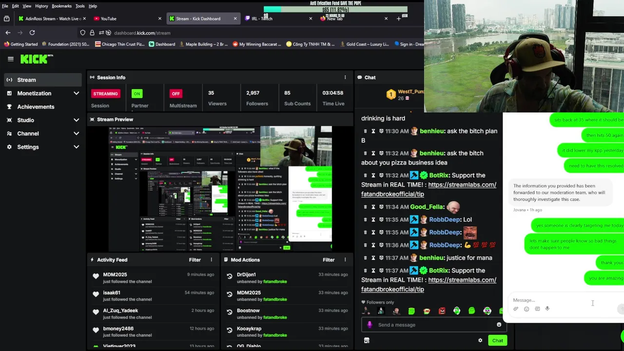Reload the dashboard page
624x351 pixels.
click(32, 33)
